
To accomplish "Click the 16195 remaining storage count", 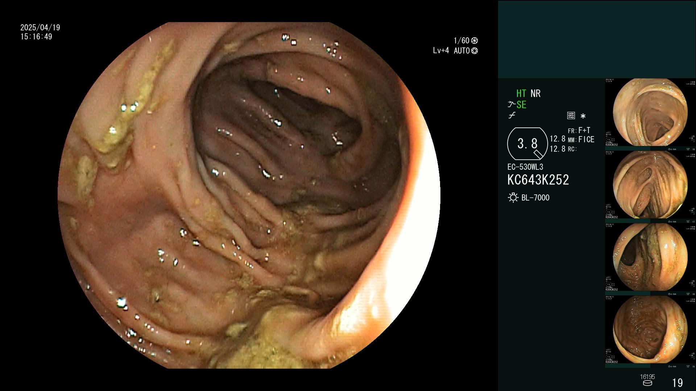I will pyautogui.click(x=647, y=377).
